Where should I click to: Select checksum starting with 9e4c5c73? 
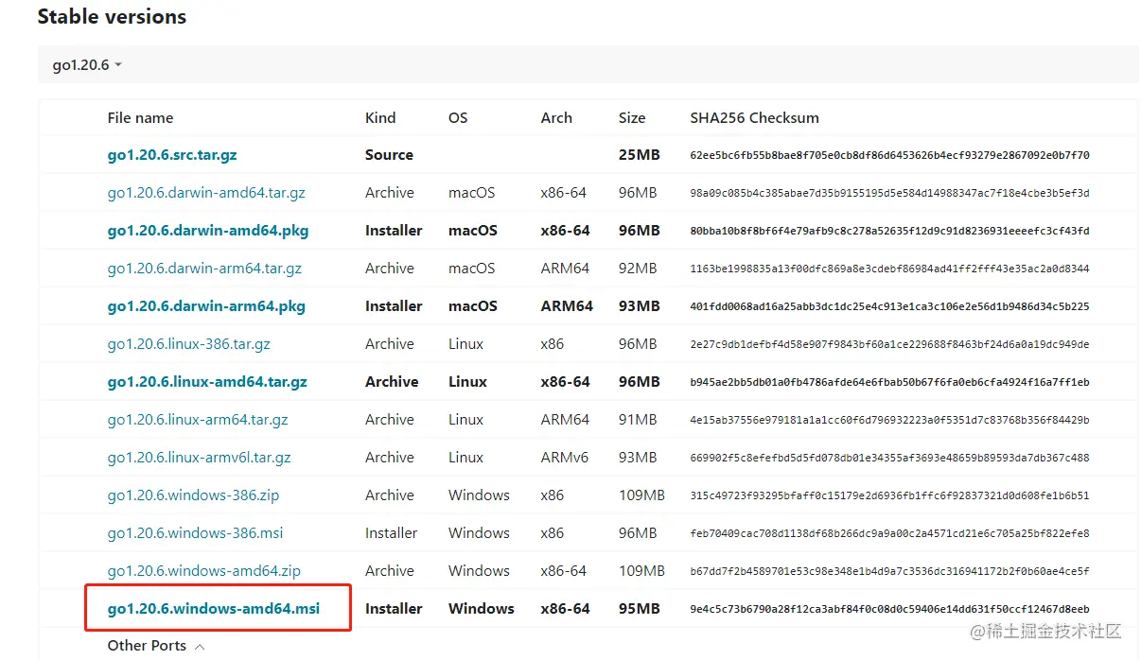coord(890,609)
